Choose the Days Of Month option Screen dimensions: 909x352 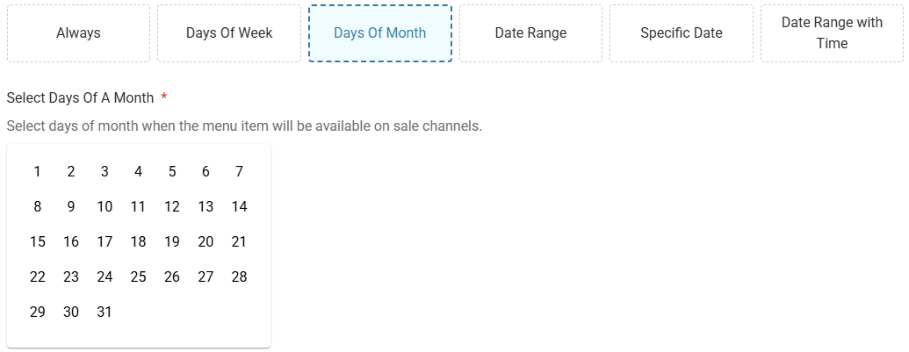coord(379,33)
